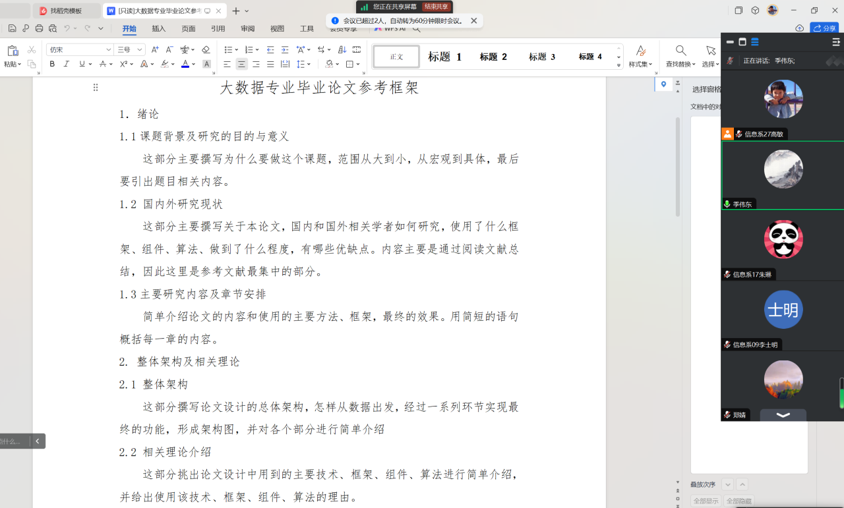Screen dimensions: 844x508
Task: Click the format painter clear-formatting eraser icon
Action: (x=206, y=49)
